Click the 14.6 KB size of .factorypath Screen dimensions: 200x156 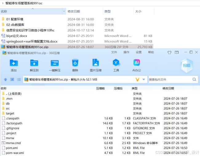point(108,123)
